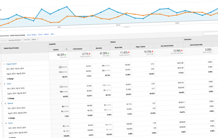Sort by New Users column header
Screen dimensions: 218x138
click(99, 48)
